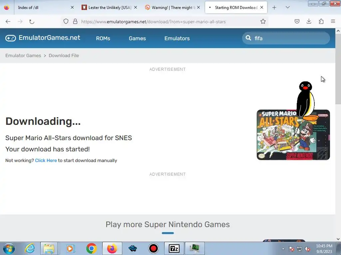Click the site search field containing fifa
Viewport: 341px width, 255px height.
(x=286, y=38)
